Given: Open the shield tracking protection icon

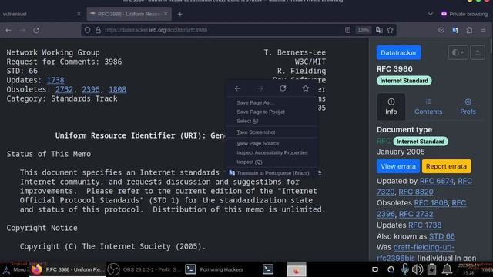Looking at the screenshot, I should [x=87, y=30].
